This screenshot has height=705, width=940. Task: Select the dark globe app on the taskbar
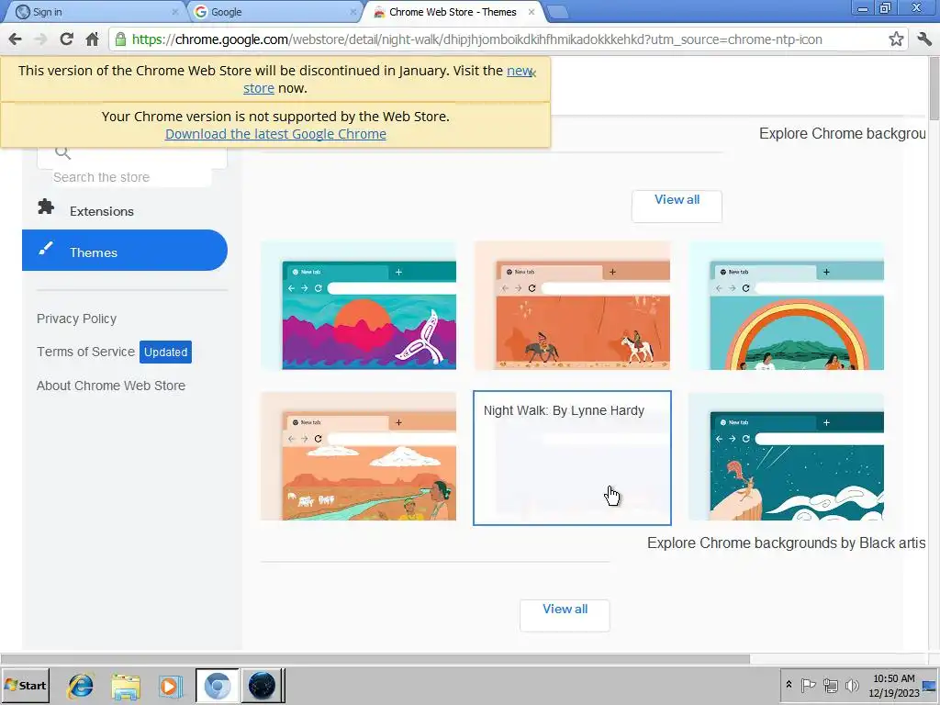[x=262, y=685]
